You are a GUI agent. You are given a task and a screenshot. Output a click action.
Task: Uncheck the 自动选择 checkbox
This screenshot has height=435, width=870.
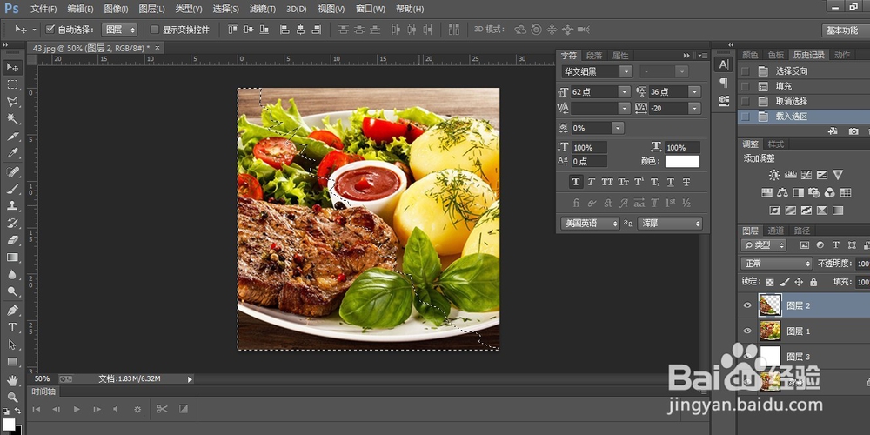50,30
